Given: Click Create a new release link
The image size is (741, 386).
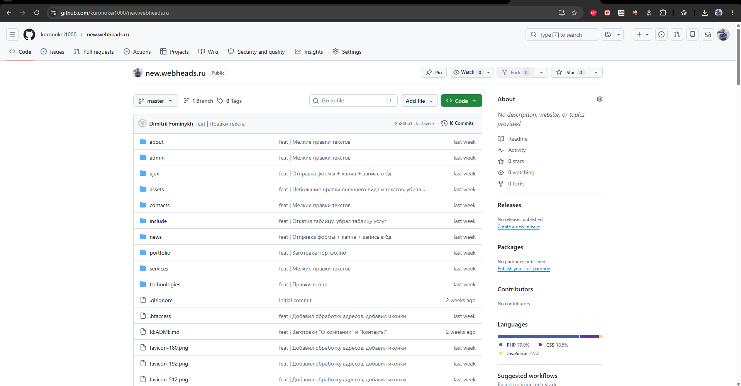Looking at the screenshot, I should [x=519, y=226].
